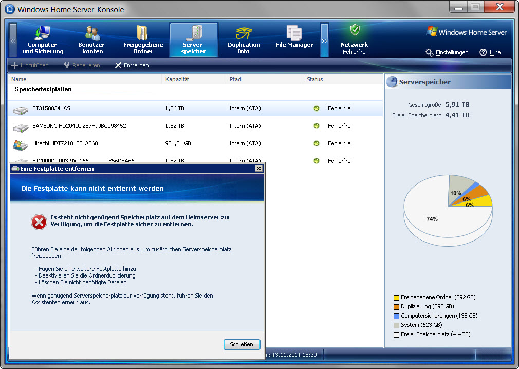Image resolution: width=519 pixels, height=369 pixels.
Task: Click the gray System legend swatch
Action: (x=396, y=325)
